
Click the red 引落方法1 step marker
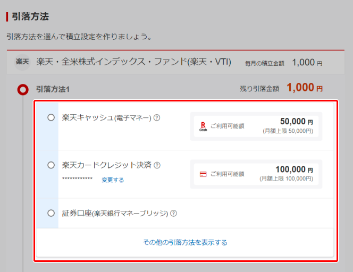22,89
